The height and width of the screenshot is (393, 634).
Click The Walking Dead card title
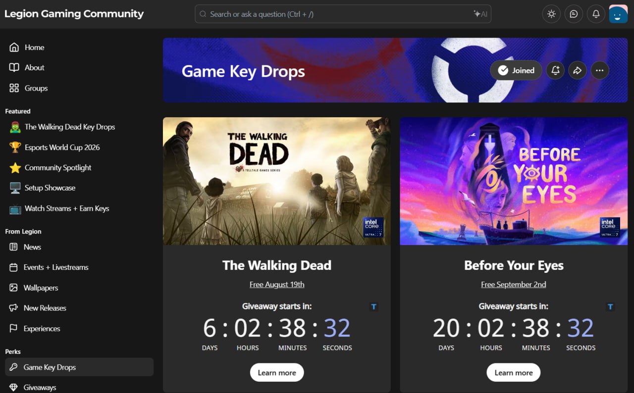tap(277, 265)
